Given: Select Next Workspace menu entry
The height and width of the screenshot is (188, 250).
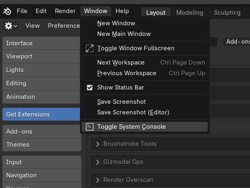Looking at the screenshot, I should pyautogui.click(x=145, y=63).
